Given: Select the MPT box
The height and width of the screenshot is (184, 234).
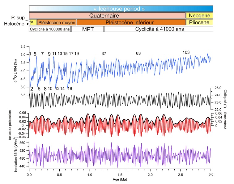Looking at the screenshot, I should click(87, 29).
